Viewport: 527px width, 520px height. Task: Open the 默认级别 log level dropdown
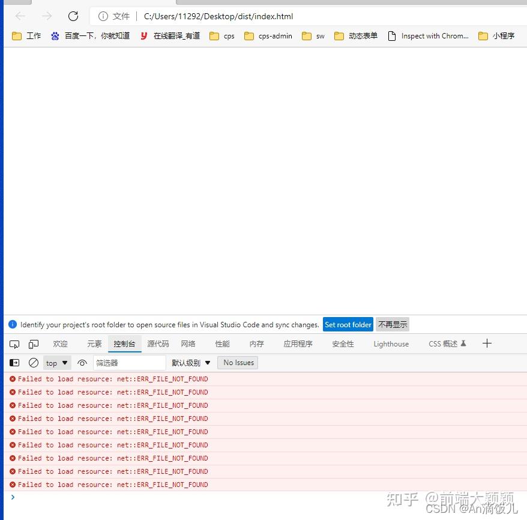pos(189,362)
